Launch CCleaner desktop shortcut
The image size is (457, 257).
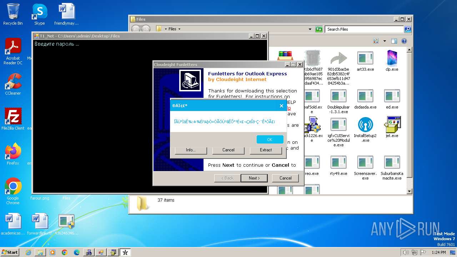tap(13, 84)
